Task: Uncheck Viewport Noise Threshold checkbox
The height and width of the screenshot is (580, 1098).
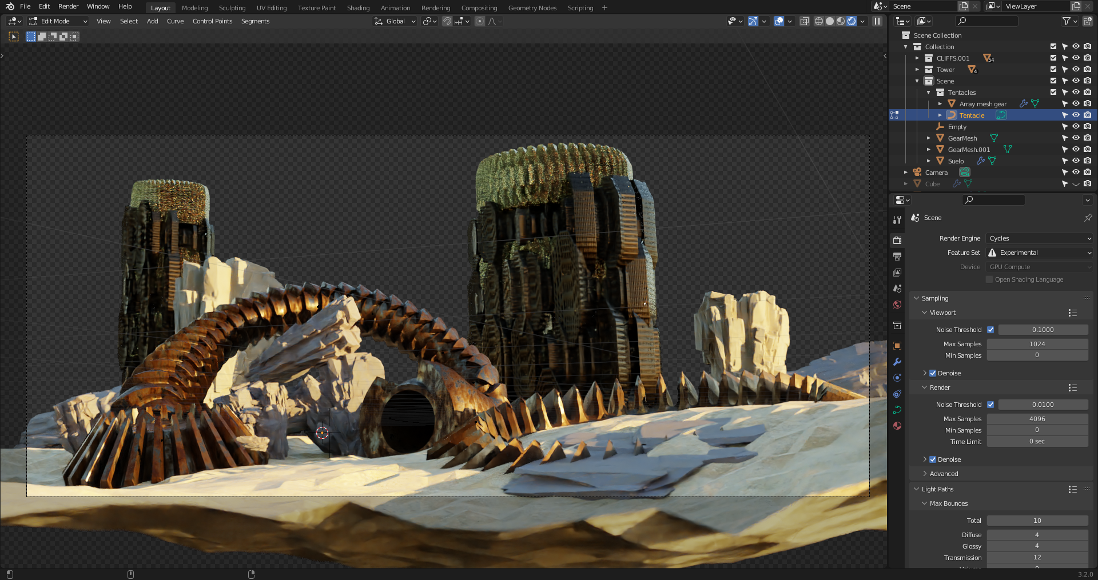Action: click(990, 330)
